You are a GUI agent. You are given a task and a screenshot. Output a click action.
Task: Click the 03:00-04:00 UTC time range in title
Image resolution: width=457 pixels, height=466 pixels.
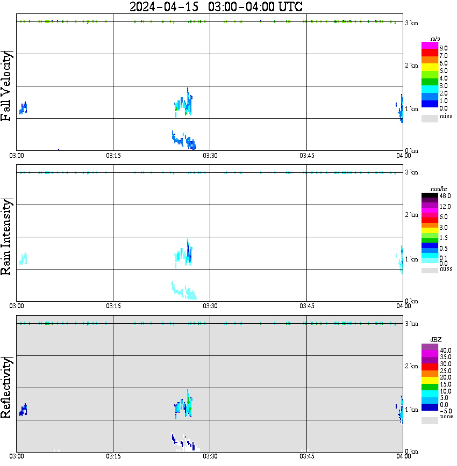[x=255, y=6]
